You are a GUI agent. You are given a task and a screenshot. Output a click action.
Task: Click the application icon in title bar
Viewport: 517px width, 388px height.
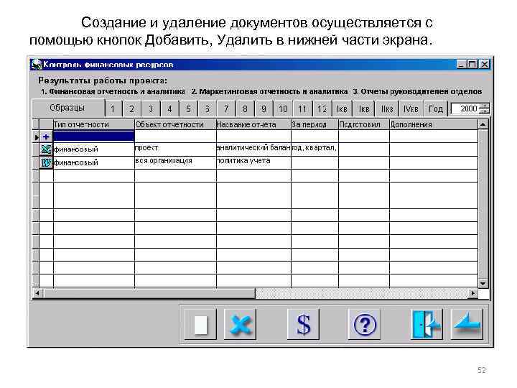(x=37, y=64)
